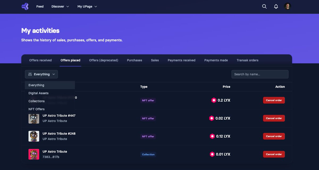Switch to the Offers received tab
The width and height of the screenshot is (319, 170).
pyautogui.click(x=40, y=60)
